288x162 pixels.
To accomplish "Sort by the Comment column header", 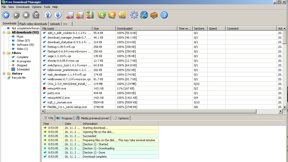I will [251, 29].
